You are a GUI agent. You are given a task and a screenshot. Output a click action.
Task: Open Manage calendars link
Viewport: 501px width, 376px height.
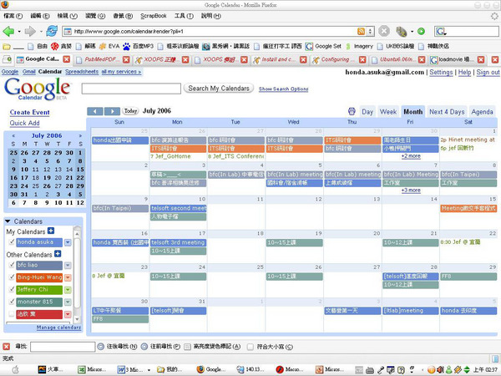(58, 328)
